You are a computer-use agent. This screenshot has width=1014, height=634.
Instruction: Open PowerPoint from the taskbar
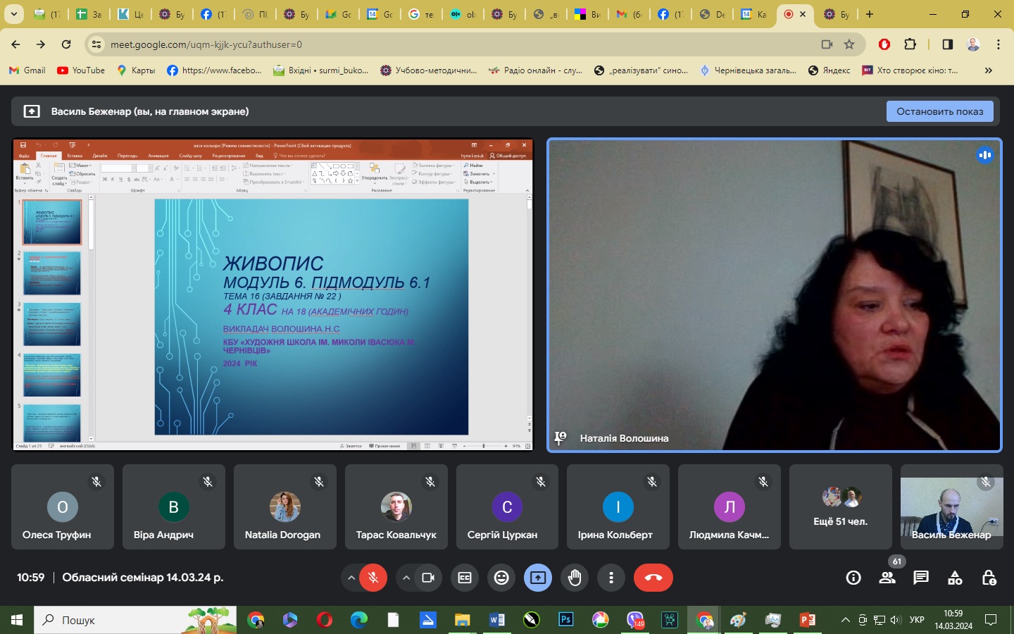coord(808,620)
